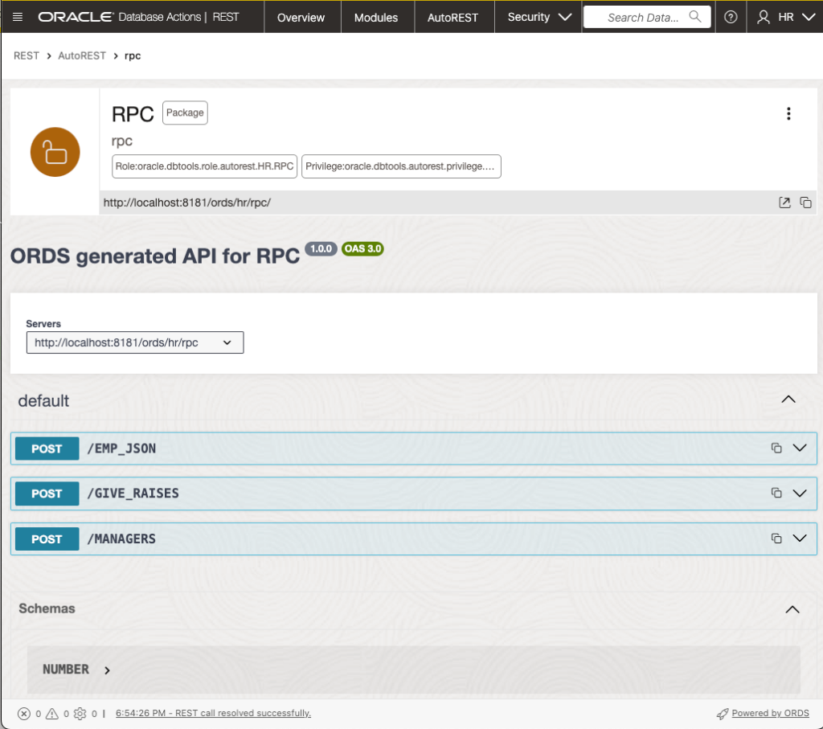823x729 pixels.
Task: Open the help question mark icon
Action: (x=730, y=17)
